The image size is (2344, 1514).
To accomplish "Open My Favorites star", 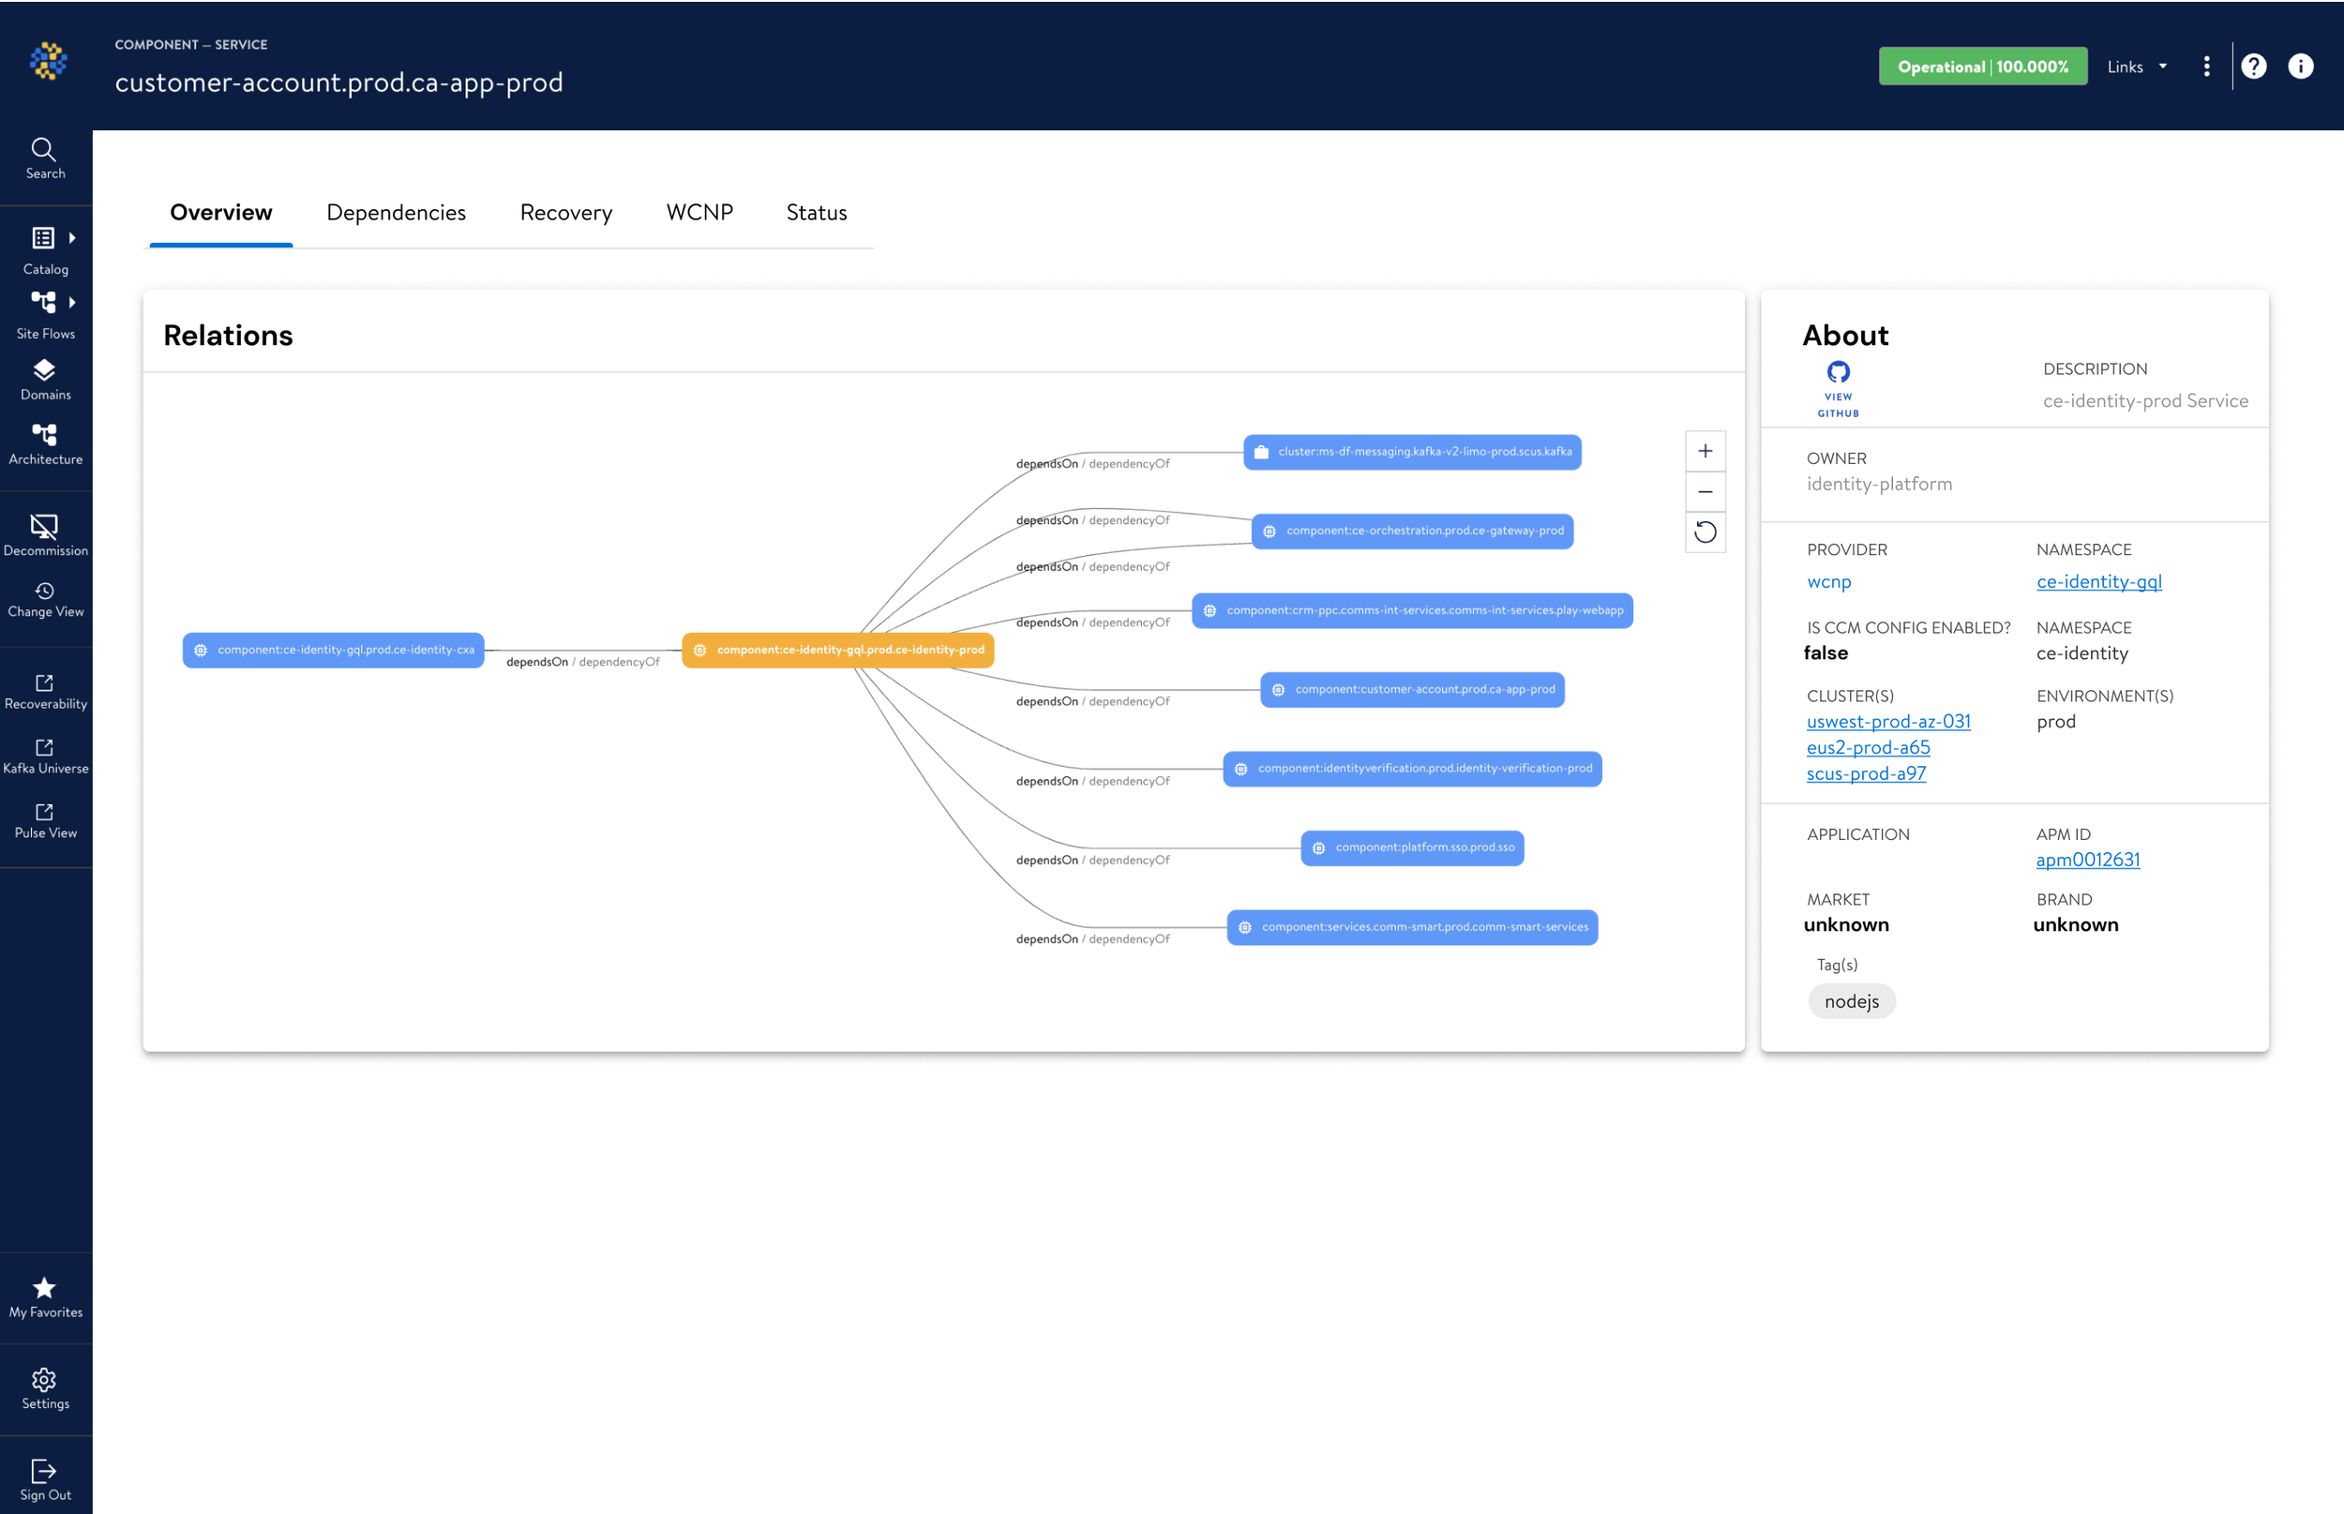I will click(x=44, y=1288).
